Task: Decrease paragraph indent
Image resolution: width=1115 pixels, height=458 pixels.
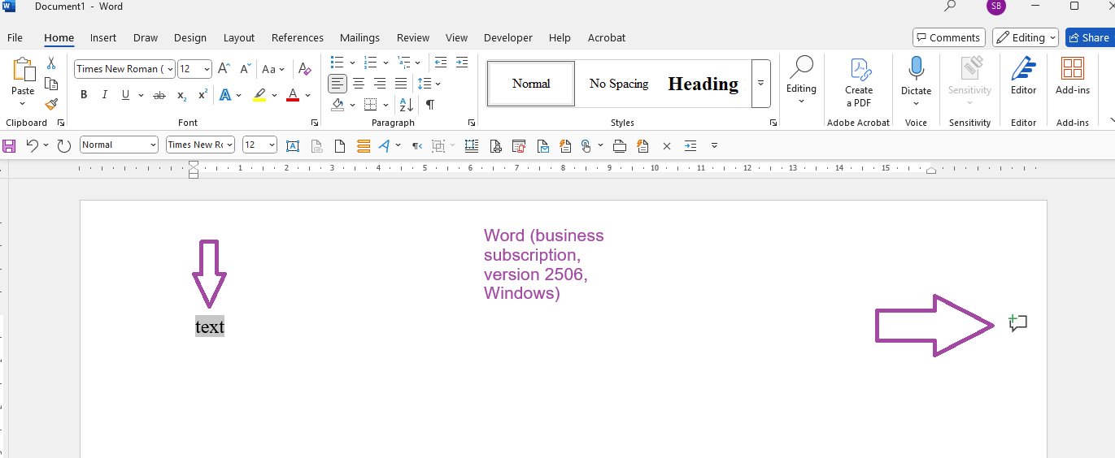Action: tap(441, 63)
